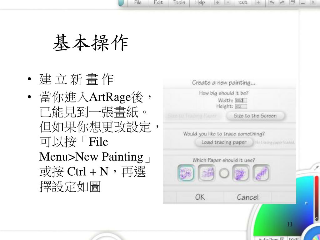The height and width of the screenshot is (240, 320).
Task: Click the minus zoom out icon
Action: tap(228, 2)
